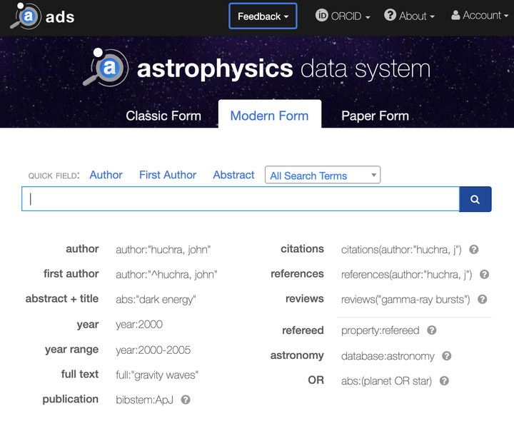Click the ads logo in top bar
The width and height of the screenshot is (514, 431).
pos(42,16)
